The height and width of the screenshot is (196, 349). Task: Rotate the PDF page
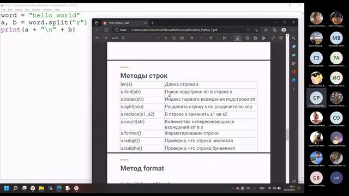coord(174,38)
